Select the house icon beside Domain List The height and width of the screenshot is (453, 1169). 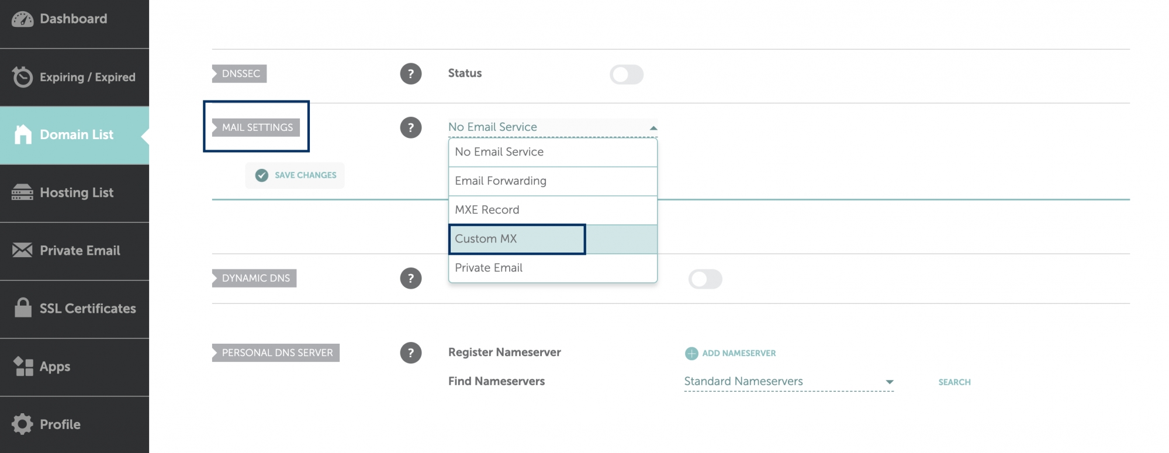pyautogui.click(x=22, y=134)
